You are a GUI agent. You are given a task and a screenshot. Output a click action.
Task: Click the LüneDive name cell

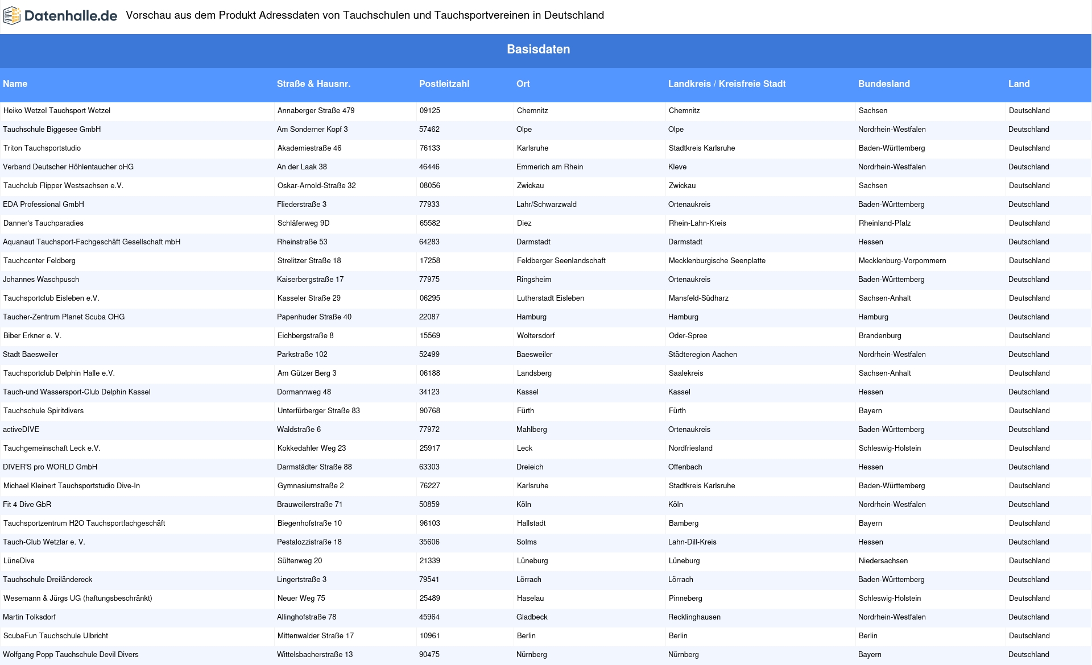pos(19,561)
